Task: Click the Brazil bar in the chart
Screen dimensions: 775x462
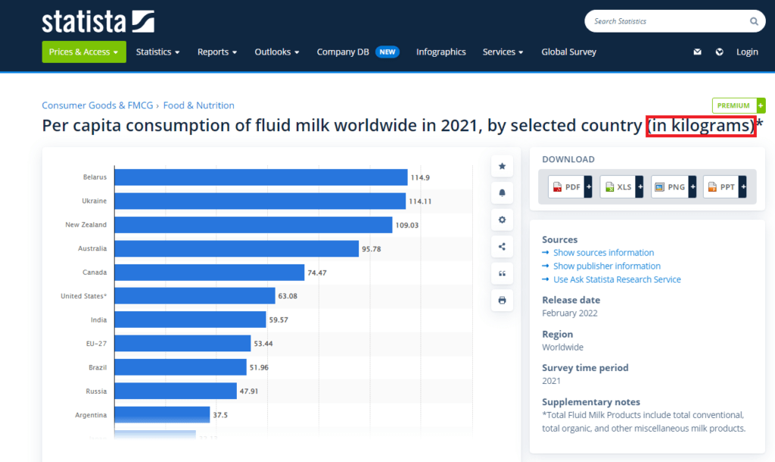Action: coord(180,367)
